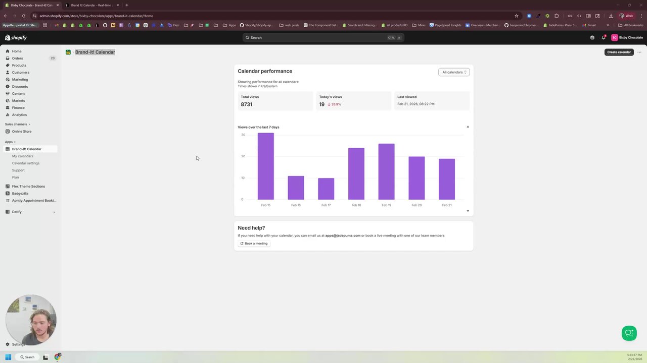Image resolution: width=647 pixels, height=363 pixels.
Task: Click the Chrome taskbar icon
Action: pyautogui.click(x=58, y=357)
